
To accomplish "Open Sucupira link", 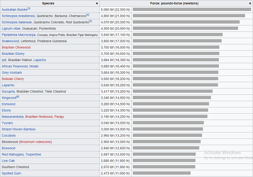I will 8,91.
